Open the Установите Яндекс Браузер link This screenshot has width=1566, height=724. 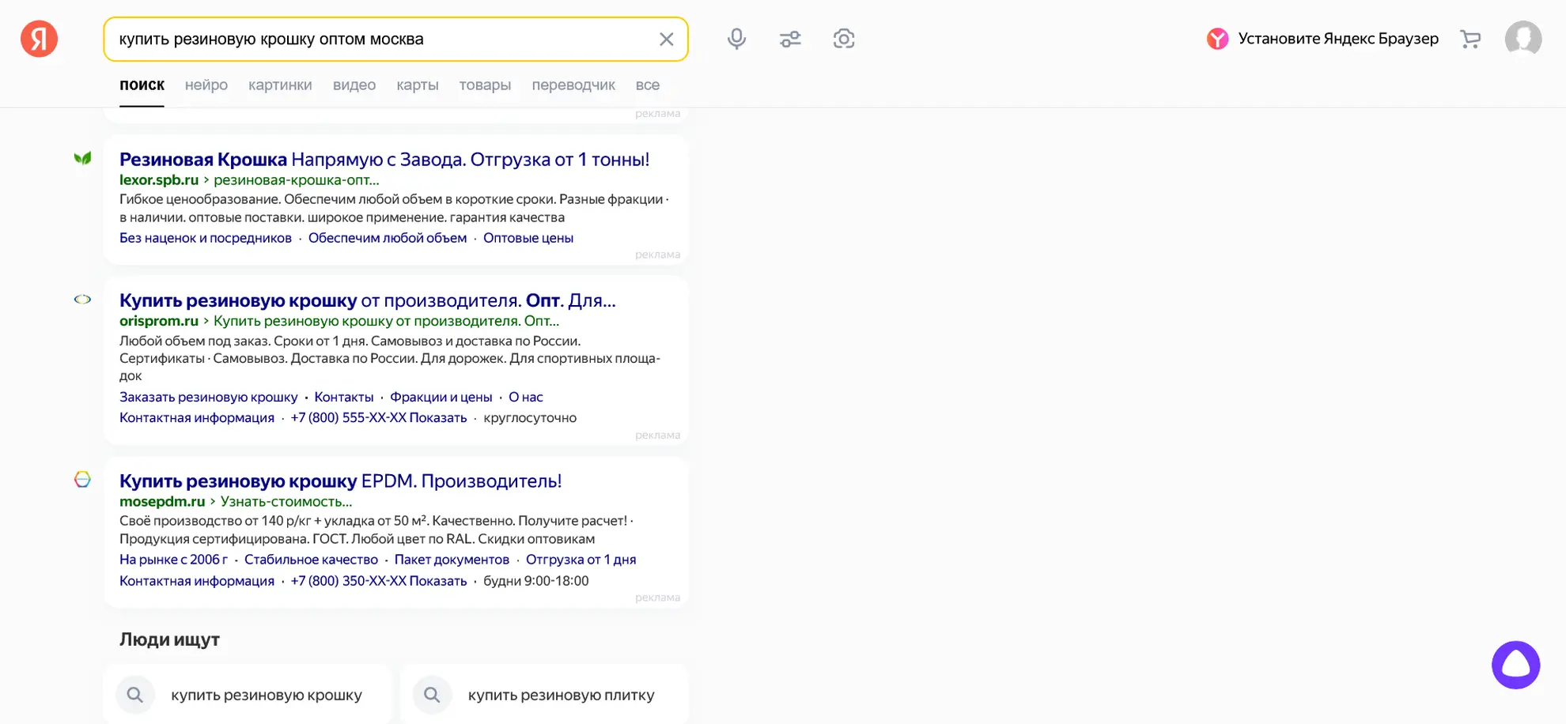(x=1337, y=39)
